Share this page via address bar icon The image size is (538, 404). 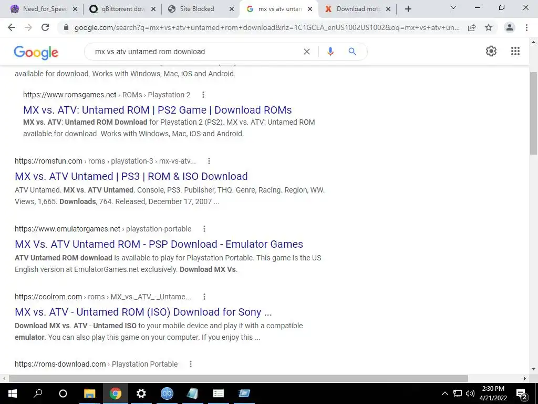coord(472,27)
